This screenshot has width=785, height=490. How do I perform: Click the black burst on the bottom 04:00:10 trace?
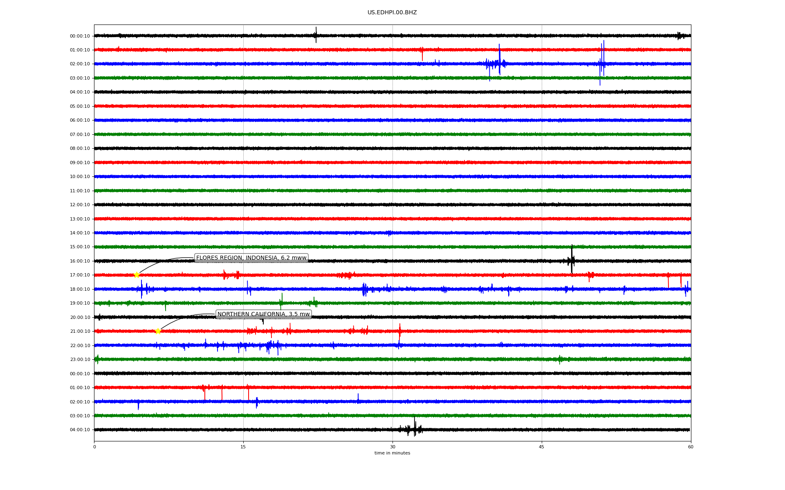[x=414, y=429]
